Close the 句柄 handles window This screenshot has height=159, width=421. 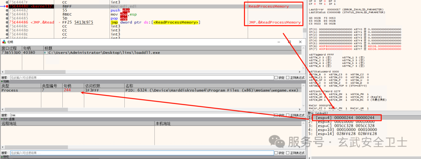tap(301, 41)
